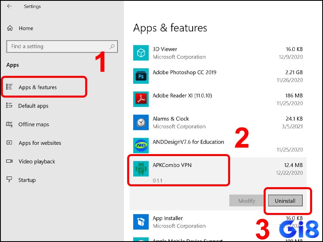Open Video playback settings
This screenshot has height=242, width=323.
[x=37, y=162]
